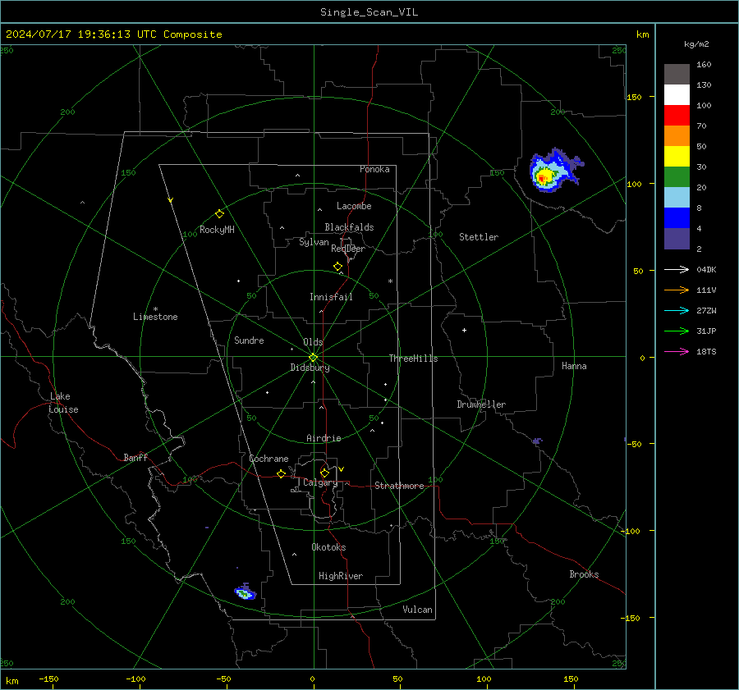Click the Calgary city label
739x690 pixels.
tap(320, 482)
